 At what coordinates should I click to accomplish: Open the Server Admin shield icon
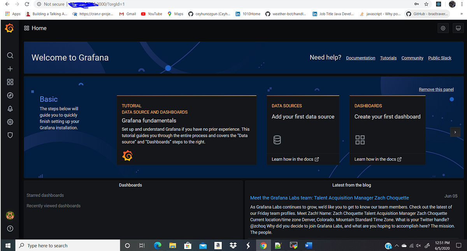coord(10,135)
